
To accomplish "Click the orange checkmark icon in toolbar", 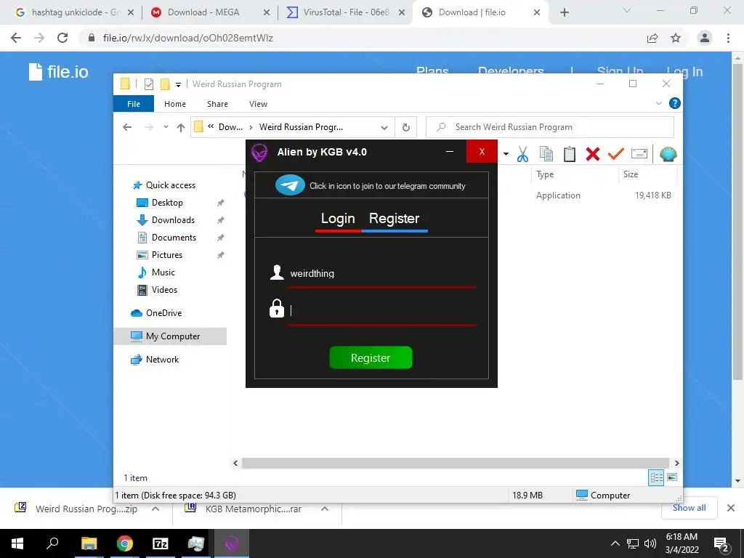I will point(616,154).
